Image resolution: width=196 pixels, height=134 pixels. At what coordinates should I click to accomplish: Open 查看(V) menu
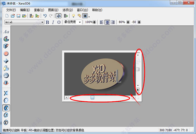click(39, 10)
